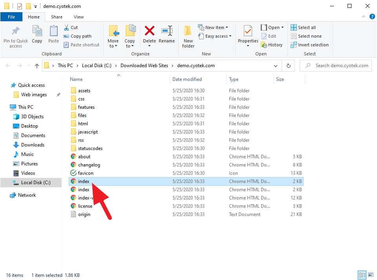Select all items using the ribbon option
377x280 pixels.
304,27
